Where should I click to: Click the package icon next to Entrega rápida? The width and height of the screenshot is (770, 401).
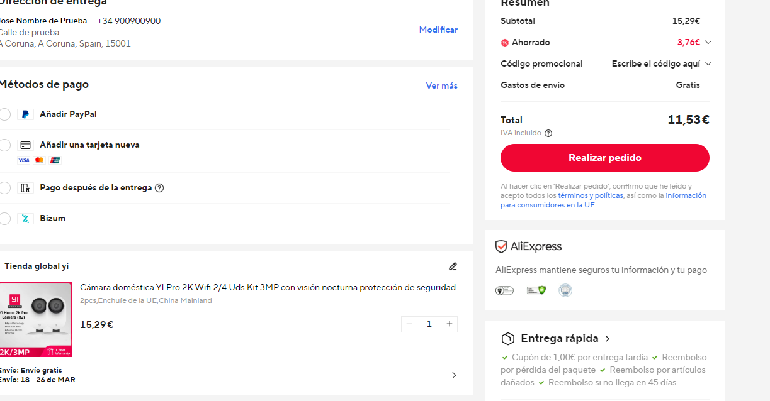pyautogui.click(x=507, y=338)
